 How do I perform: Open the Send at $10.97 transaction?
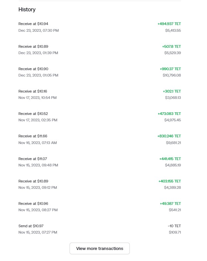click(31, 226)
